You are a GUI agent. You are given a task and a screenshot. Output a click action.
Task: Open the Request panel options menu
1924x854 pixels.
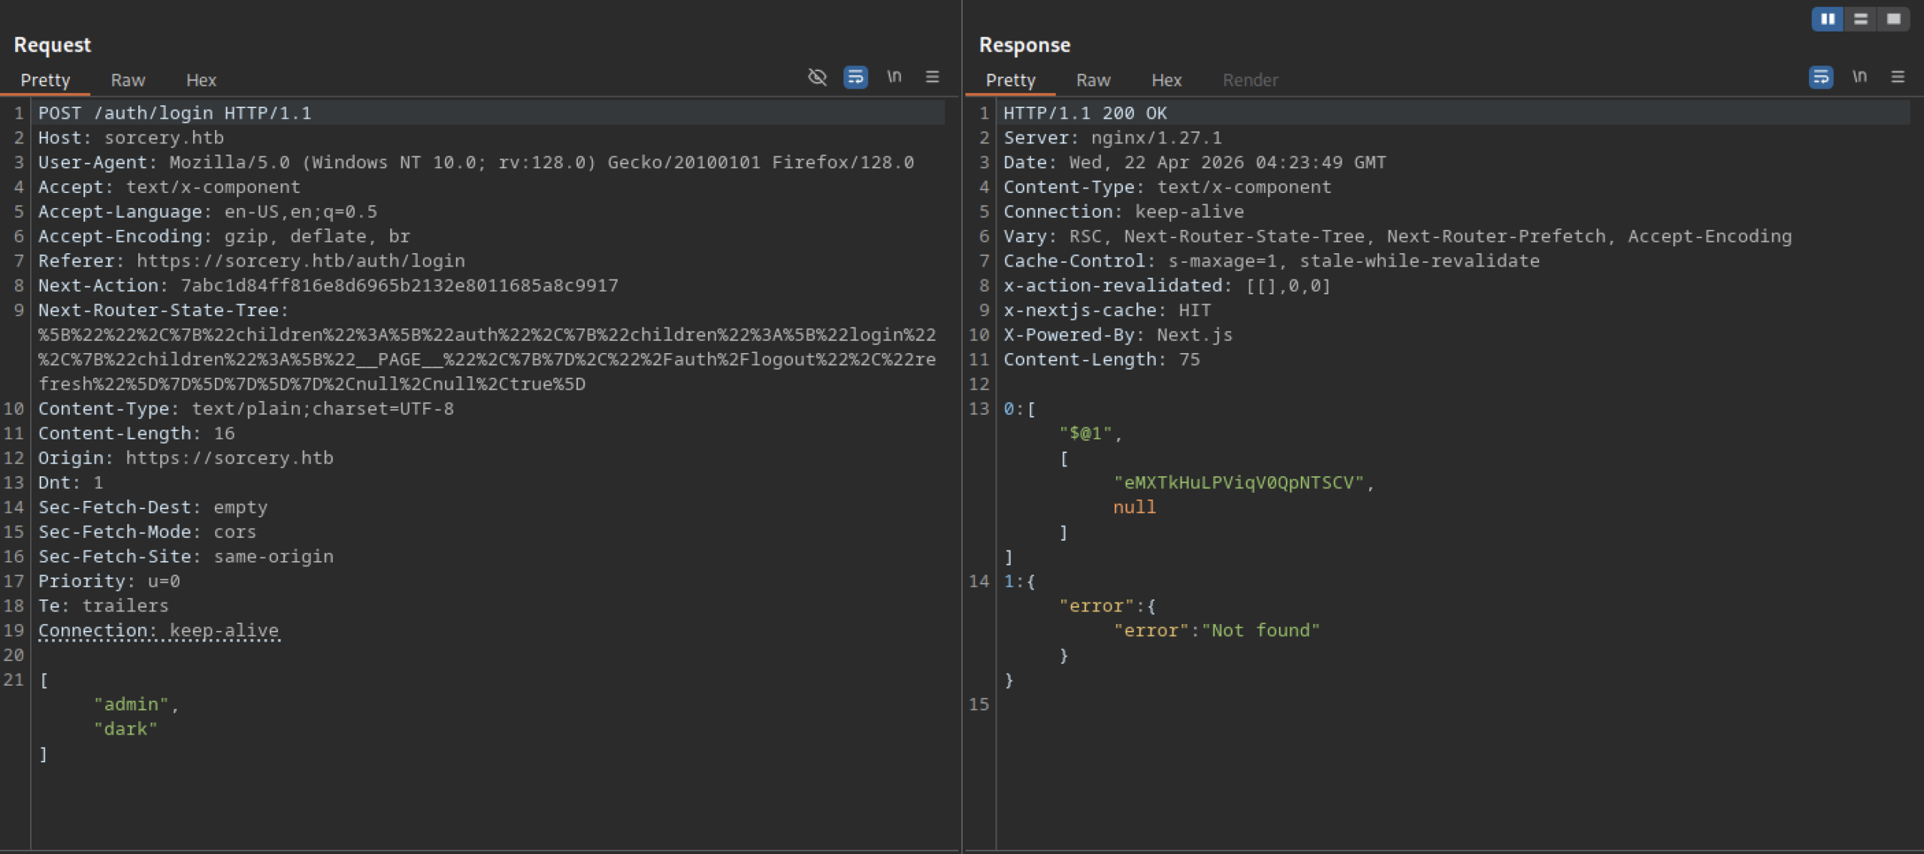coord(932,77)
